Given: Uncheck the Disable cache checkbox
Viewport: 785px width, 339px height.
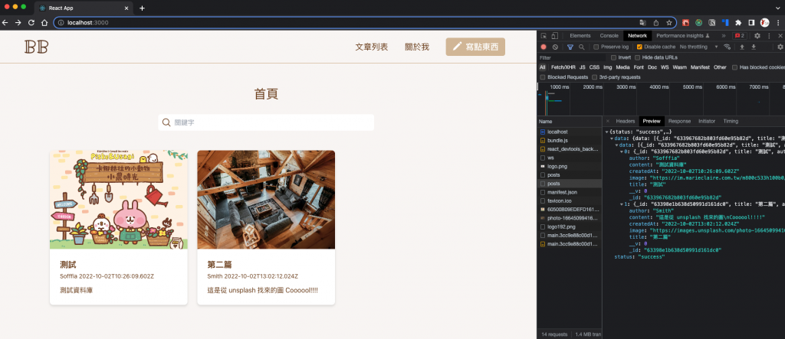Looking at the screenshot, I should [639, 47].
